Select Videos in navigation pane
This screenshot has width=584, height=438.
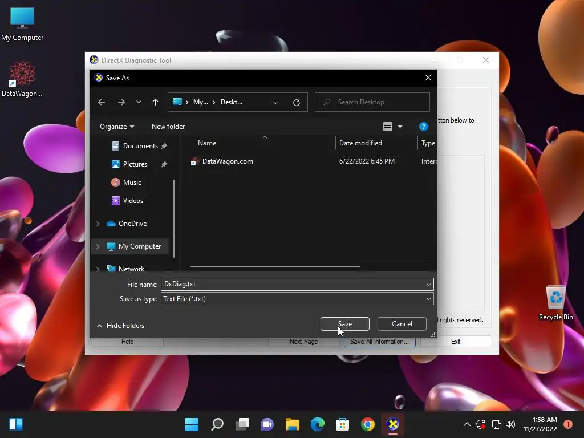(127, 201)
